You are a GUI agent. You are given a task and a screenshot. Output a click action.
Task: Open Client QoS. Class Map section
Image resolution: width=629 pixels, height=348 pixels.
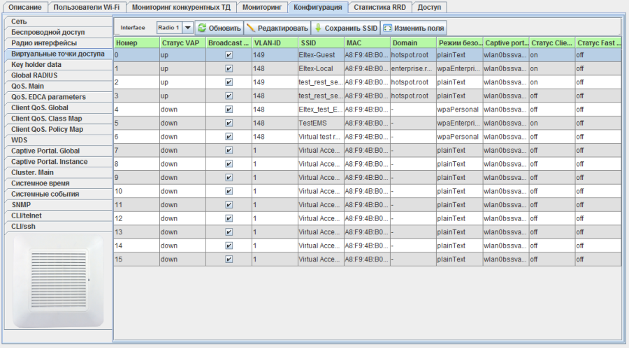(59, 119)
